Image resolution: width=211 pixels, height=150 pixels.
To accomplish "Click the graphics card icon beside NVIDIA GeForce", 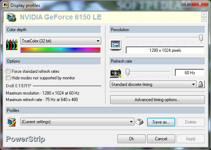I will (x=11, y=17).
